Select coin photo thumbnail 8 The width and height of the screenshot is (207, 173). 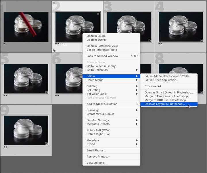click(x=181, y=69)
